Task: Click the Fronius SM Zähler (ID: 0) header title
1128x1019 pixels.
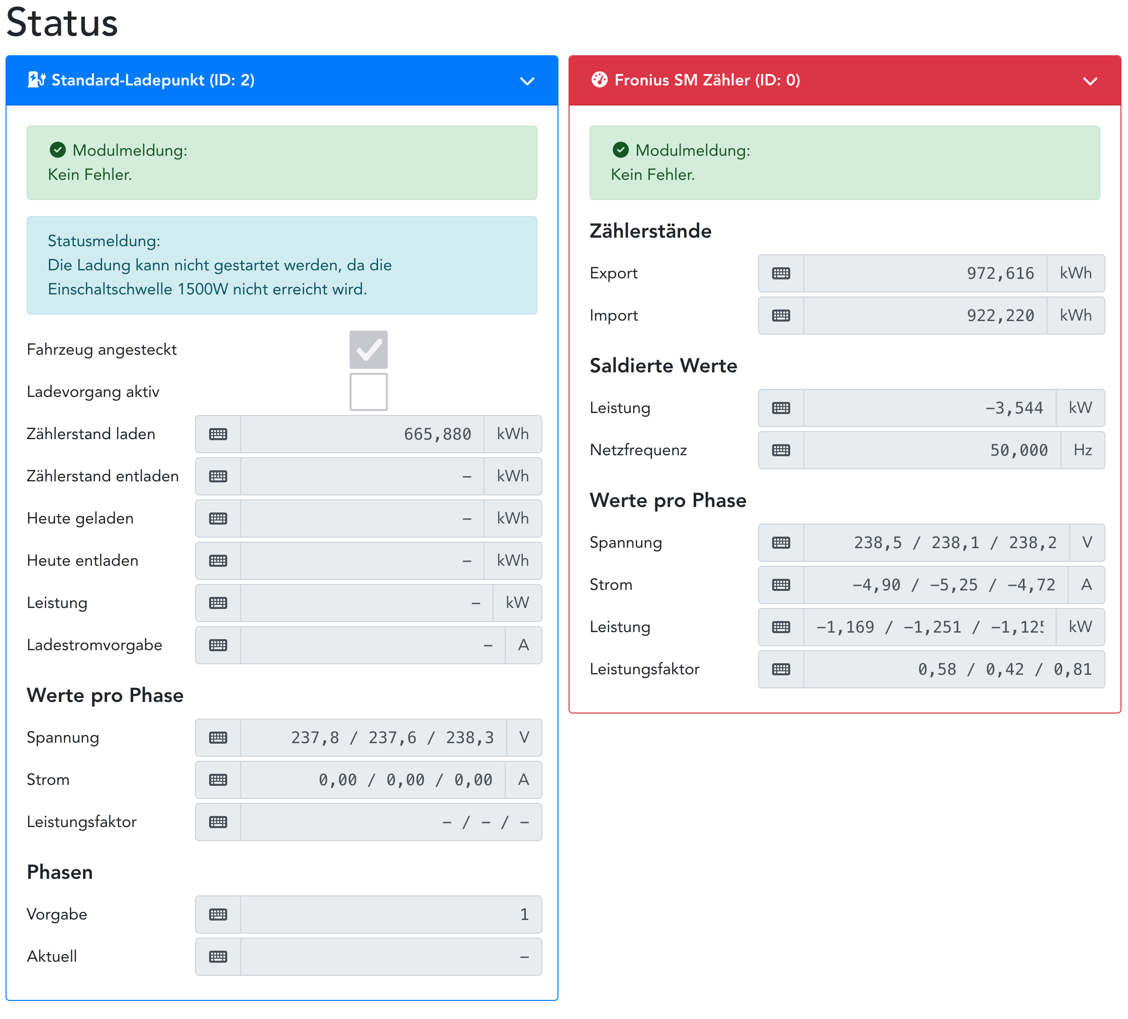Action: [707, 80]
